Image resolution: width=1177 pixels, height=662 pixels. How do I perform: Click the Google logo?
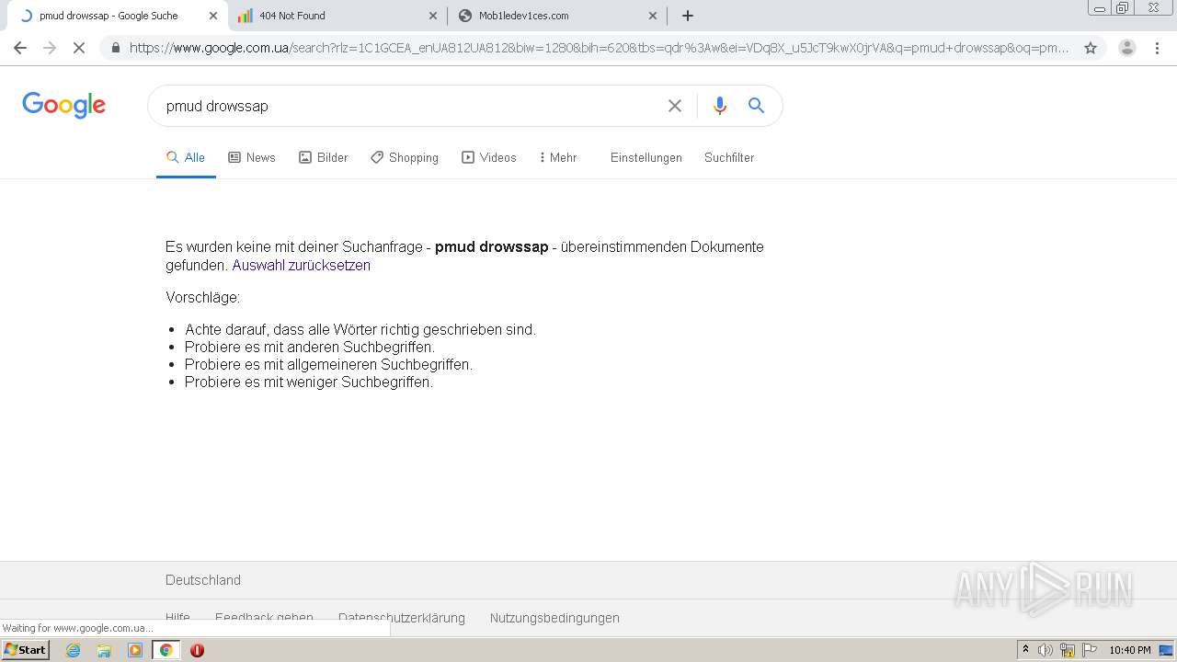point(63,106)
